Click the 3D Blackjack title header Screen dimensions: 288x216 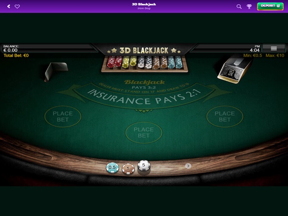[144, 50]
